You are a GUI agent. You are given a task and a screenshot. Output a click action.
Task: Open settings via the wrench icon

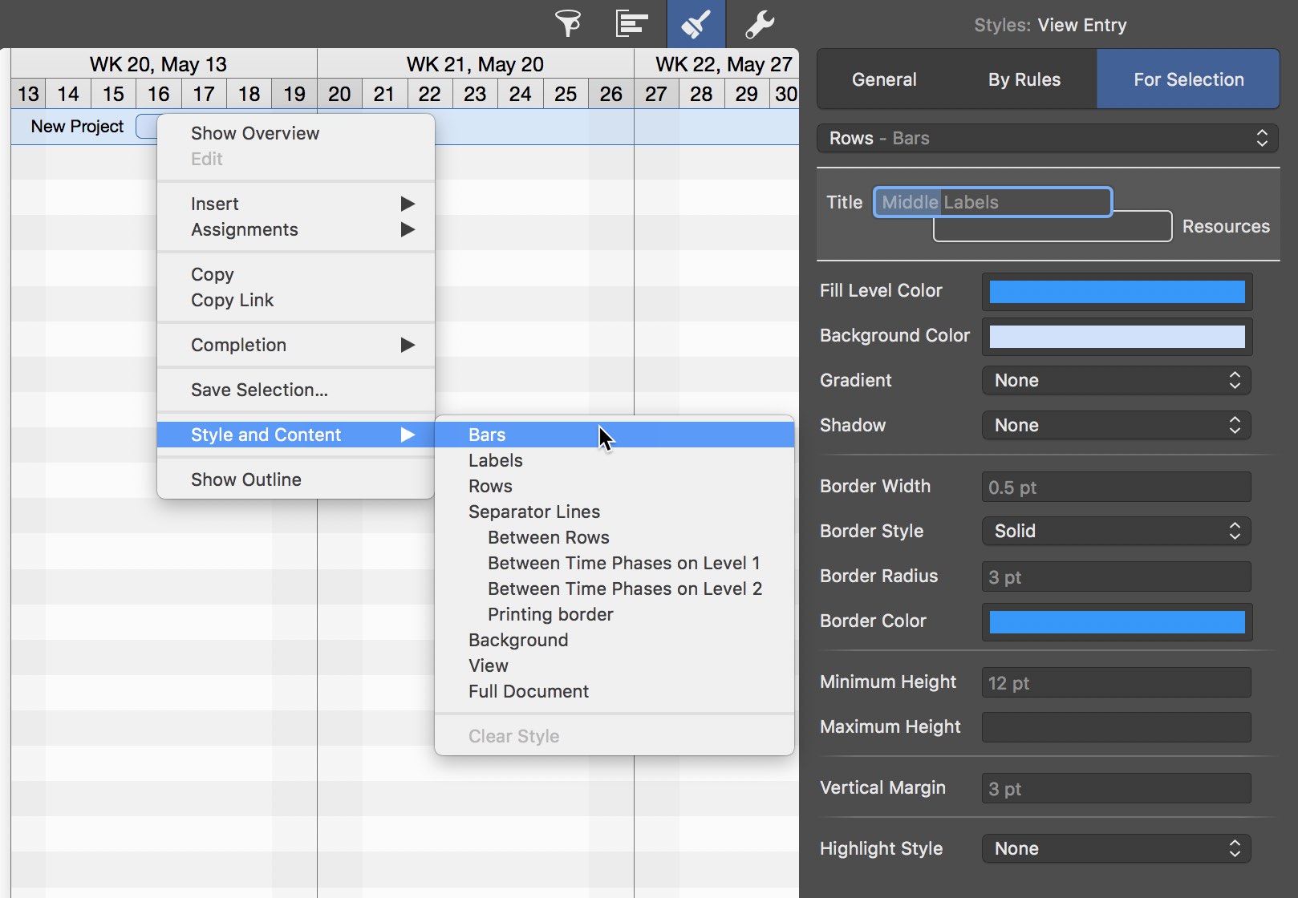coord(759,24)
